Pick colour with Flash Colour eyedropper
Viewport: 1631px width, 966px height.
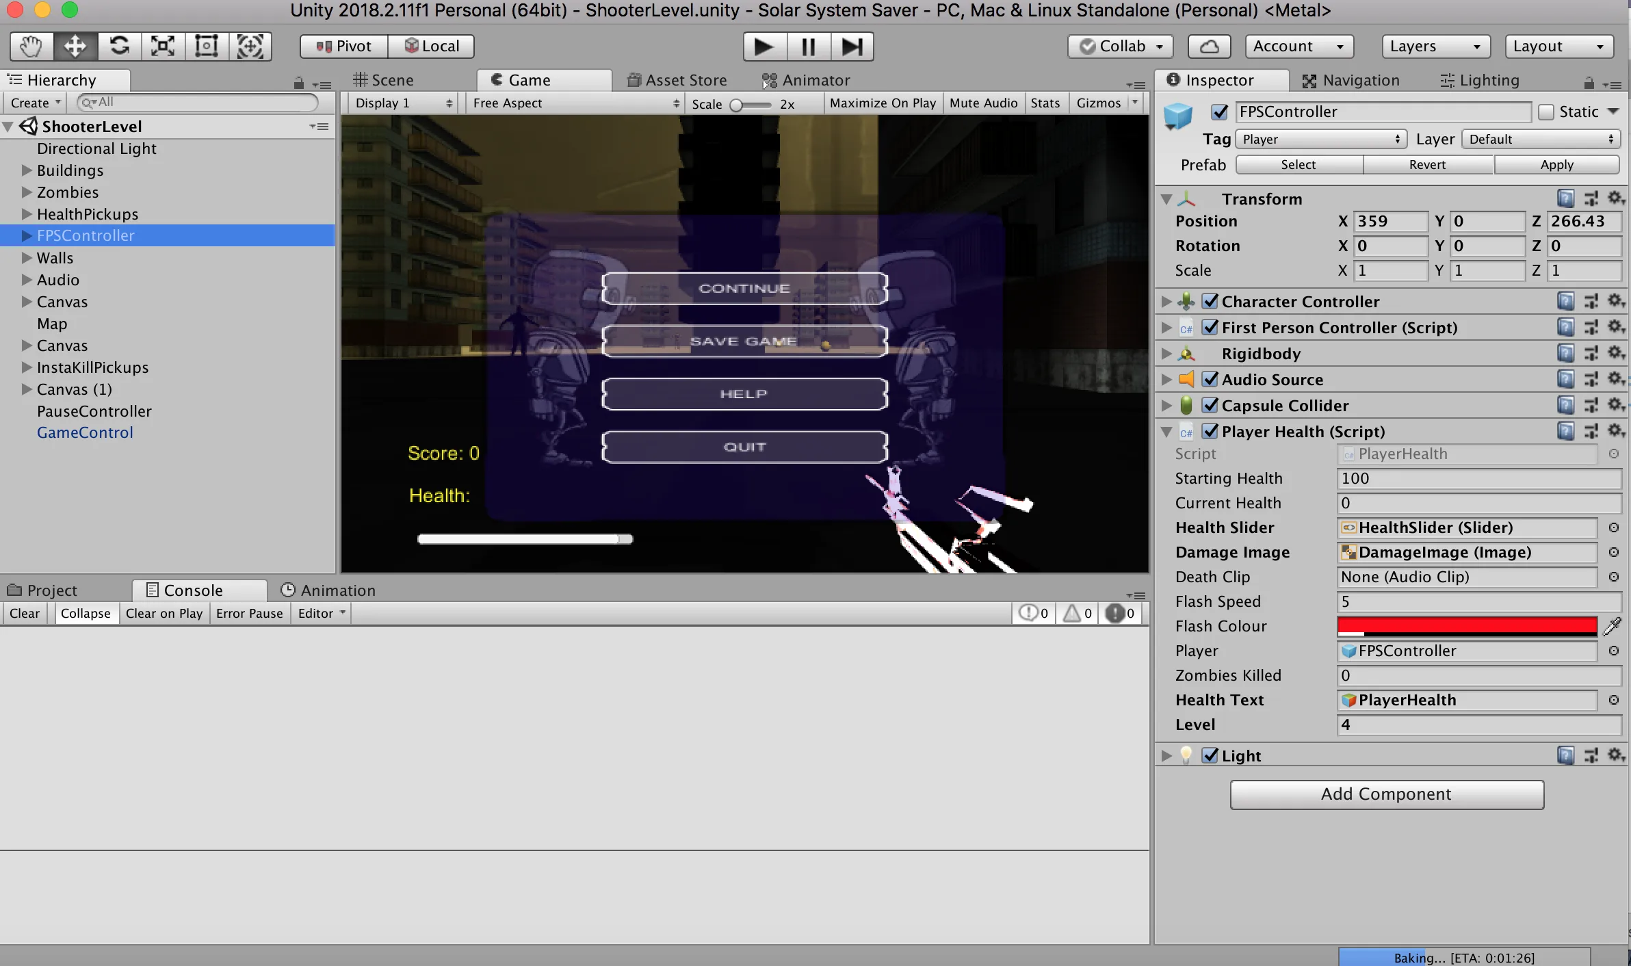pos(1613,626)
